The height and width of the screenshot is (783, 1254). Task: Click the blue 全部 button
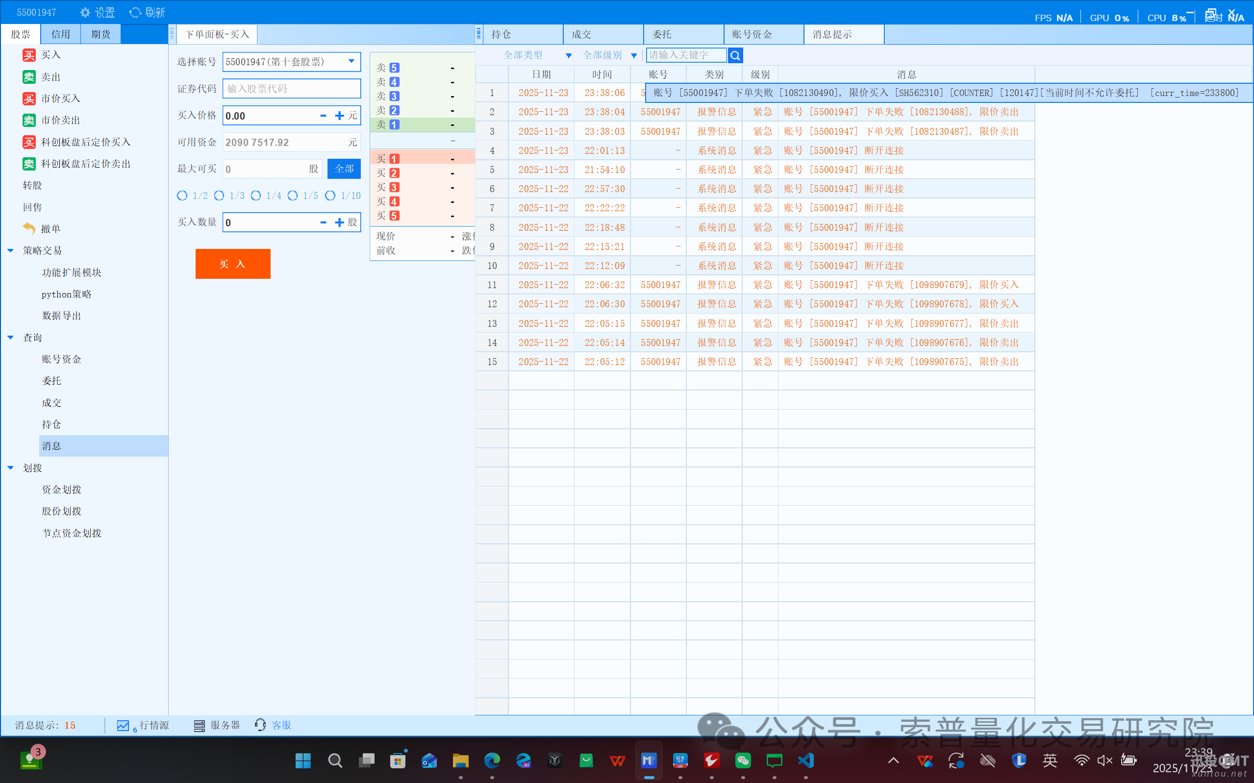[344, 169]
